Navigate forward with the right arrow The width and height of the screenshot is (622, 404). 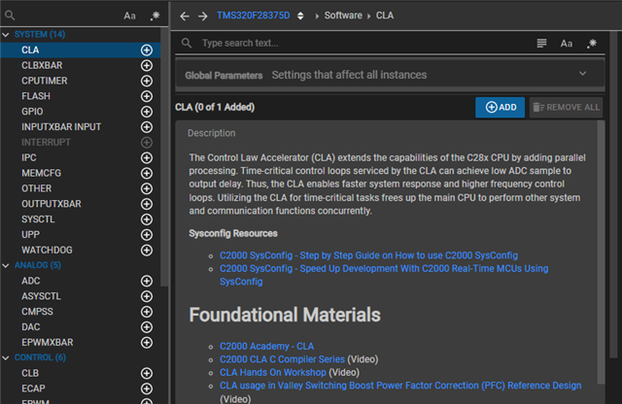pos(203,17)
